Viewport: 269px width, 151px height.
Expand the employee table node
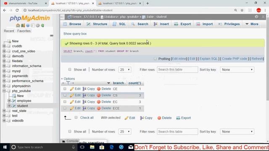9,101
